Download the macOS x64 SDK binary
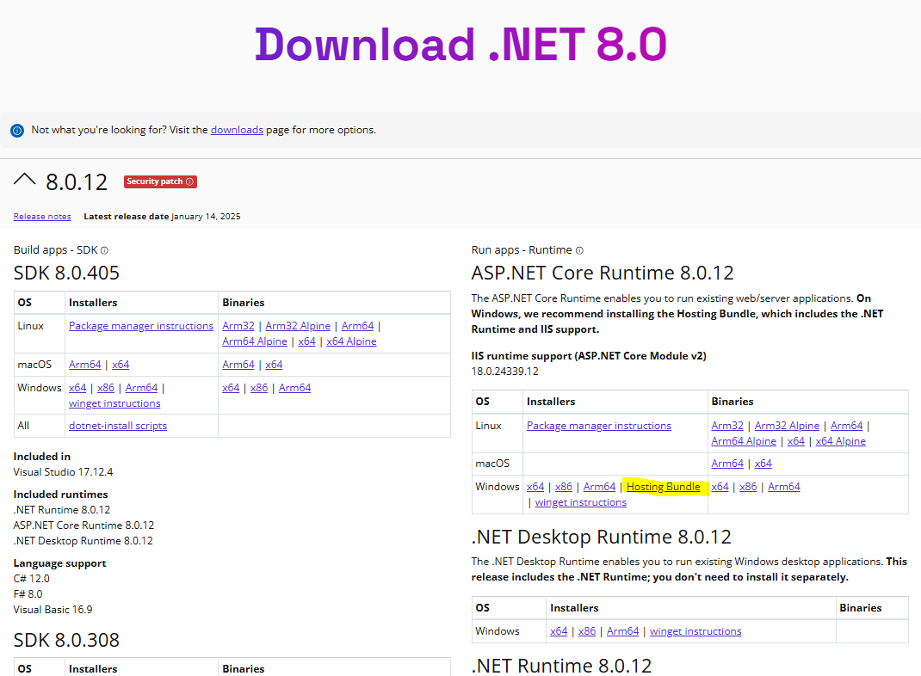Screen dimensions: 921x676 [x=274, y=364]
